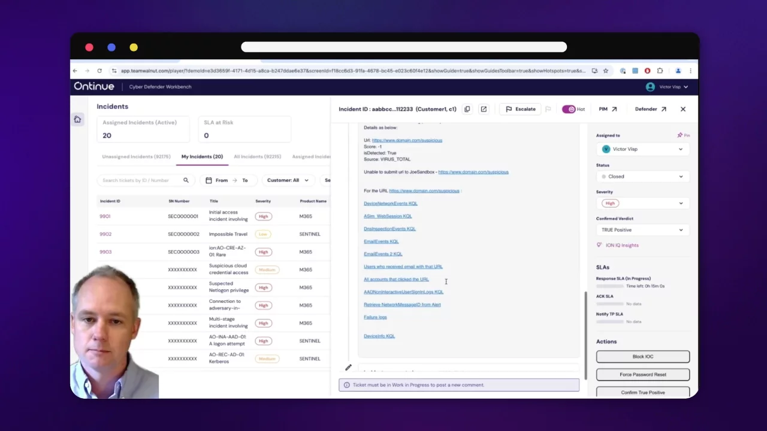Bookmark page with the star icon
This screenshot has width=767, height=431.
point(606,71)
